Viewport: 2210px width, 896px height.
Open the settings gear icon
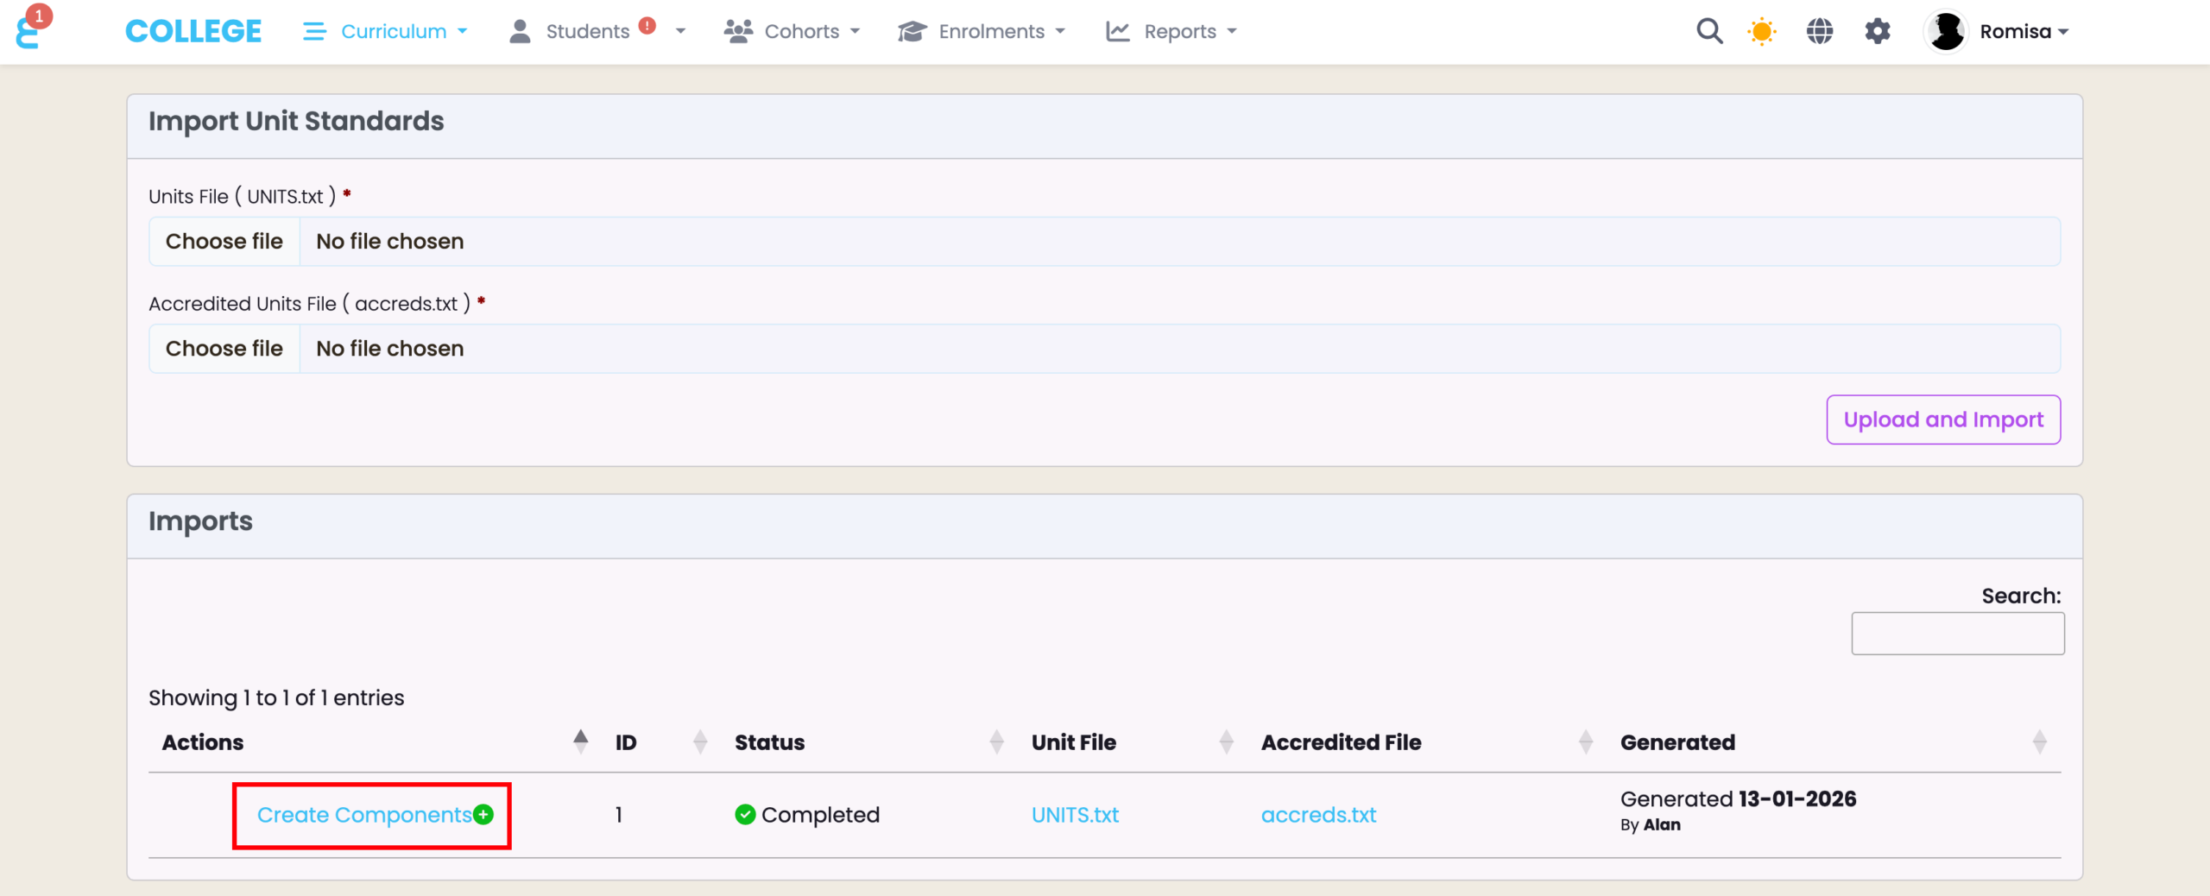1877,32
